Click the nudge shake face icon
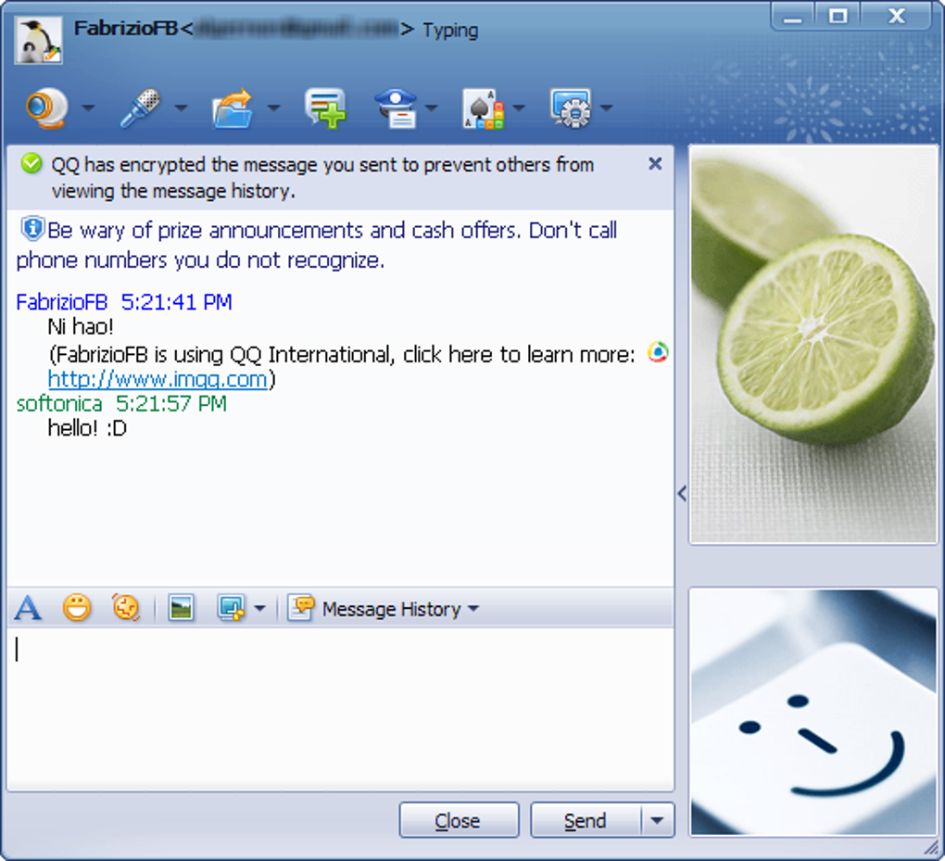This screenshot has height=861, width=945. pos(126,608)
